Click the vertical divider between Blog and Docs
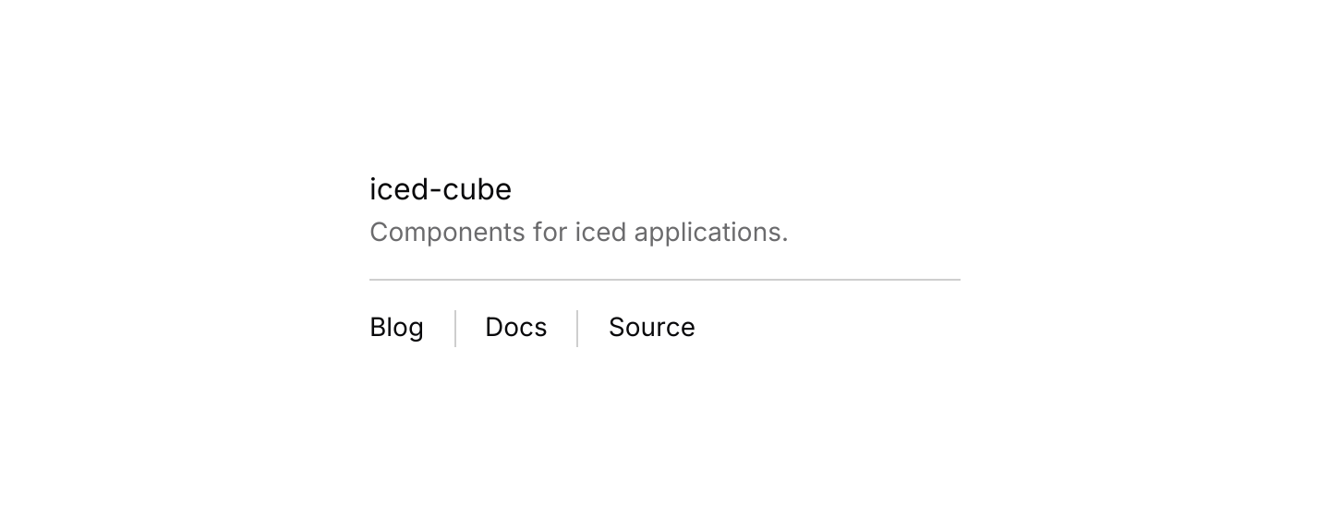This screenshot has width=1330, height=517. (455, 329)
